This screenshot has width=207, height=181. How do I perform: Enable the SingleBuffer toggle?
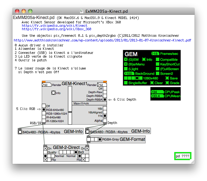(126, 83)
